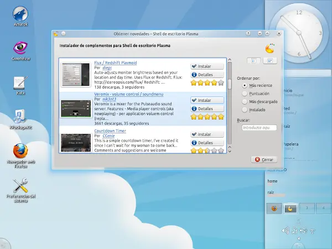332x249 pixels.
Task: Switch to virtual desktop 1 with Firefox
Action: click(x=274, y=208)
